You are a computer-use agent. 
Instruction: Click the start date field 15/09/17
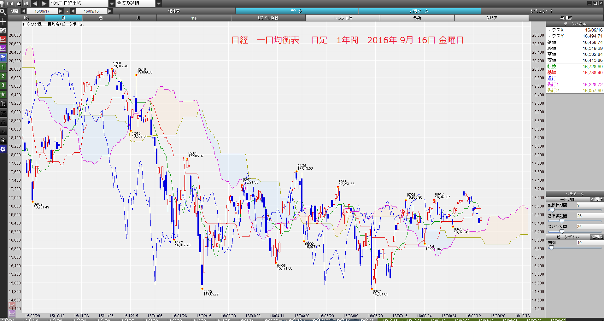click(x=42, y=11)
